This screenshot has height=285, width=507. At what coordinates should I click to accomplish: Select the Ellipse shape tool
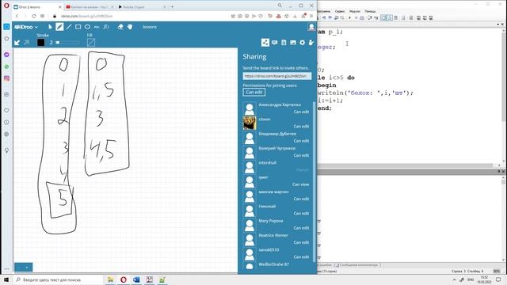coord(87,27)
